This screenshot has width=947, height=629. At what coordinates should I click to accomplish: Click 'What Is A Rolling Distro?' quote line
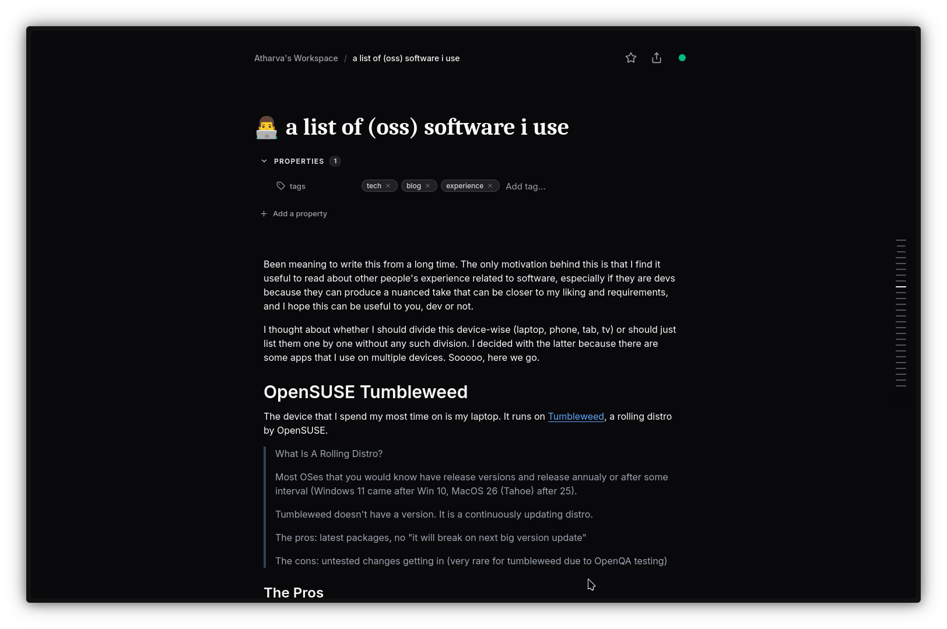pos(329,454)
